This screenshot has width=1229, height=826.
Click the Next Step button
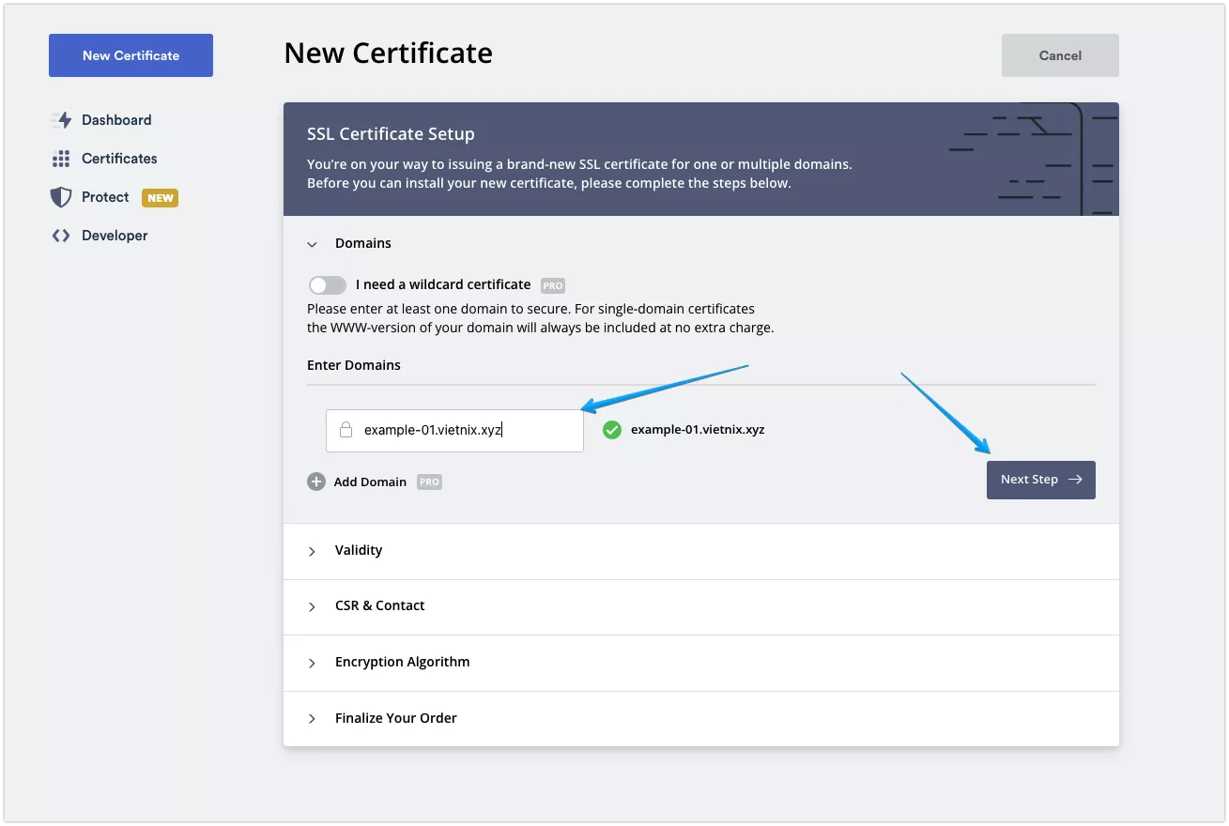click(x=1040, y=480)
